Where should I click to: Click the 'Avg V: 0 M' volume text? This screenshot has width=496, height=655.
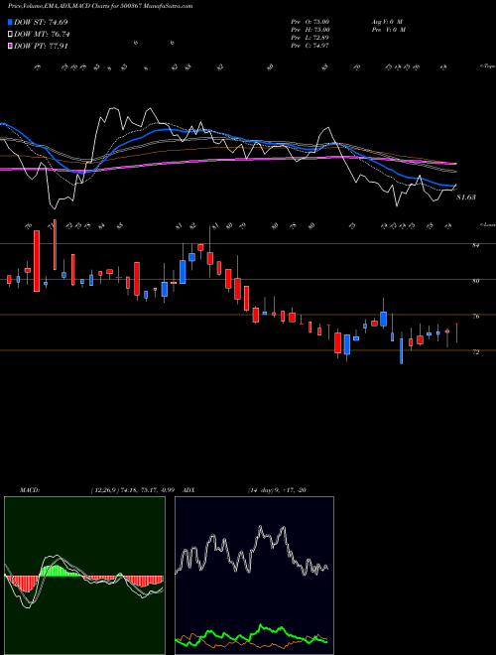point(386,21)
